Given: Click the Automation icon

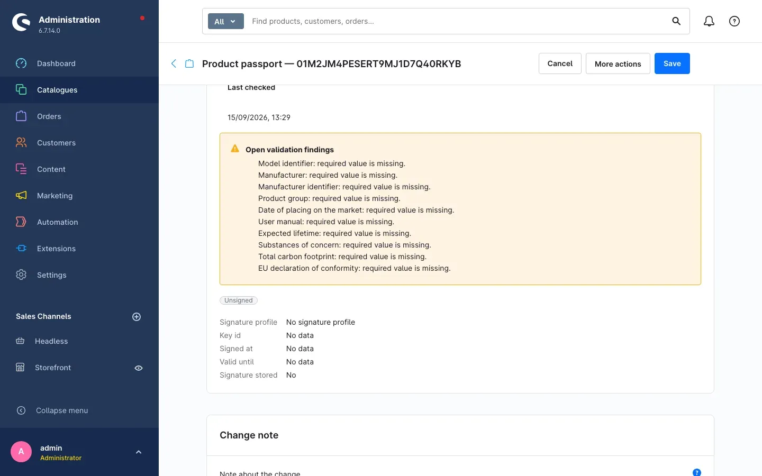Looking at the screenshot, I should coord(21,222).
